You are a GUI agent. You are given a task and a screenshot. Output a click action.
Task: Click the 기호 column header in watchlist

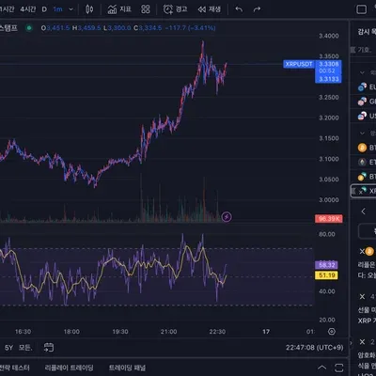(x=365, y=50)
